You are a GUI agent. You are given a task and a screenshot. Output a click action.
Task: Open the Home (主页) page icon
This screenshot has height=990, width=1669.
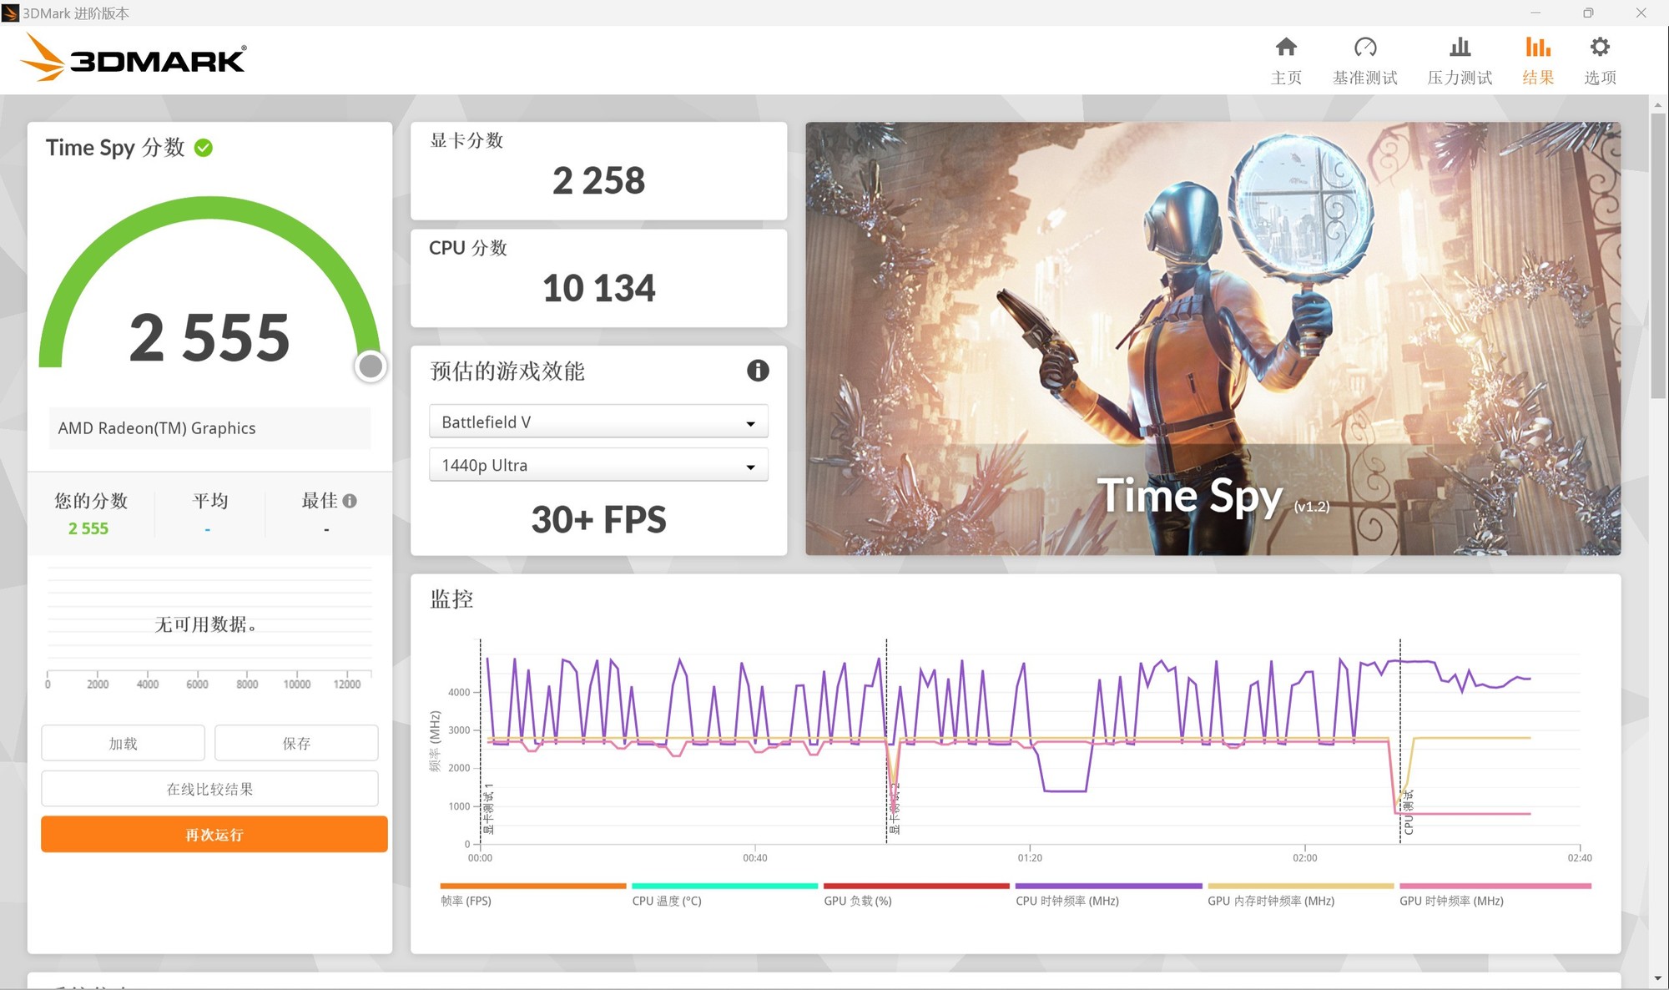click(1286, 48)
